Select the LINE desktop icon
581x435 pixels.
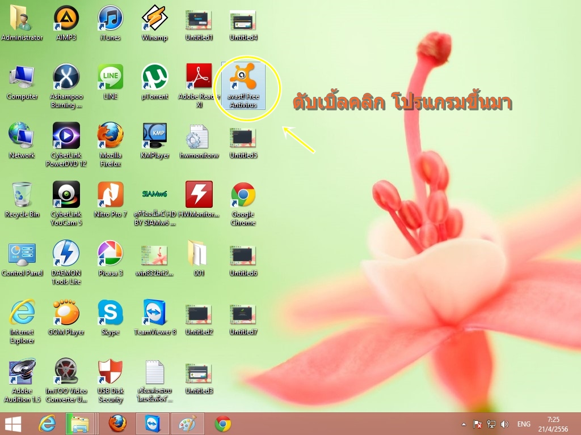click(x=111, y=82)
